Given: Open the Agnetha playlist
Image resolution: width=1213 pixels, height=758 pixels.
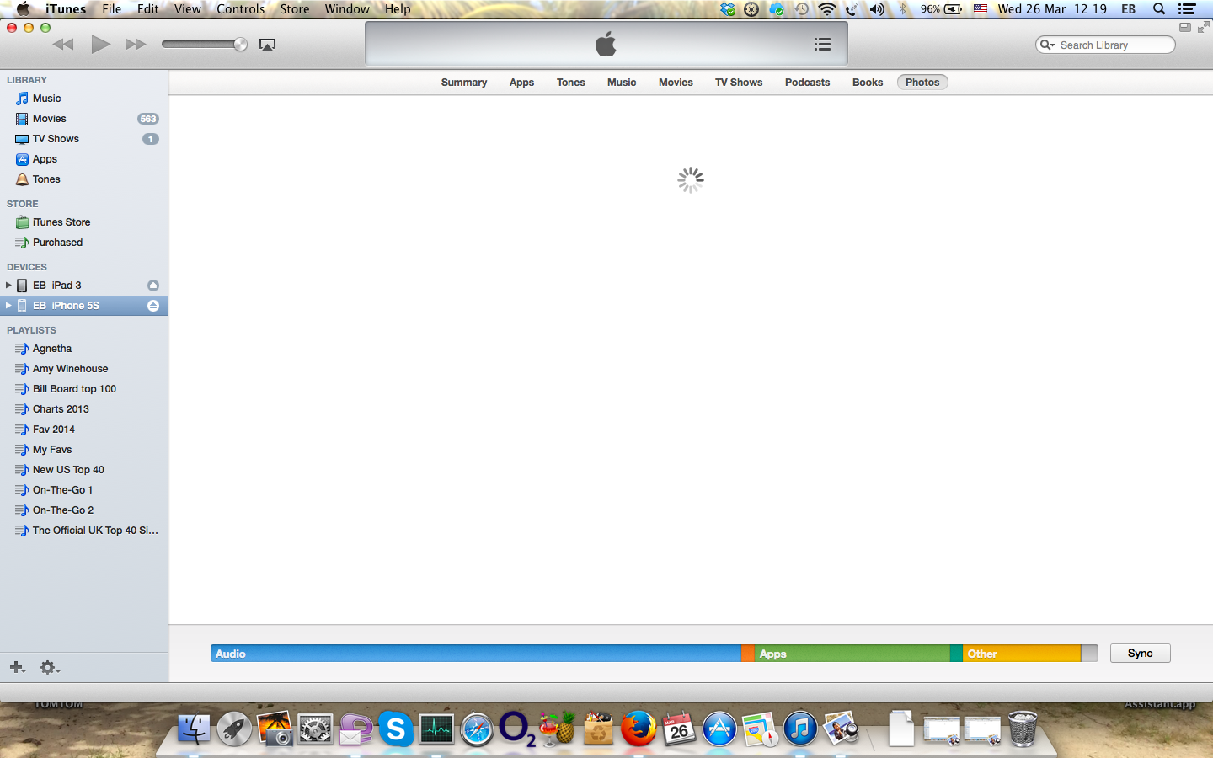Looking at the screenshot, I should (x=83, y=349).
